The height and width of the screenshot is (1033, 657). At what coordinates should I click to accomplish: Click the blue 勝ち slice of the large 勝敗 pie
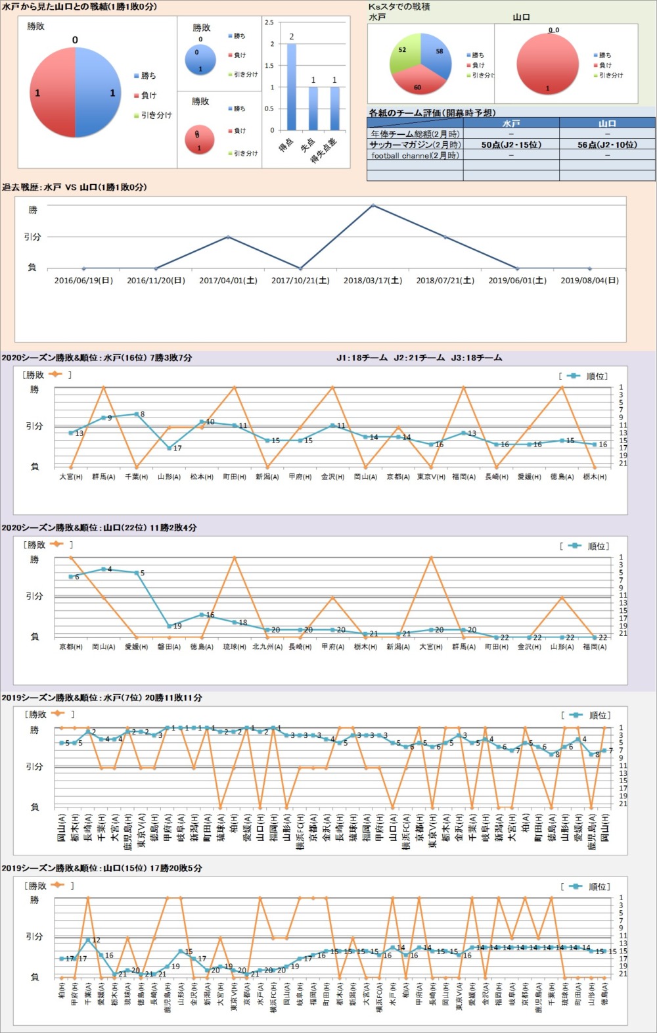click(x=97, y=93)
